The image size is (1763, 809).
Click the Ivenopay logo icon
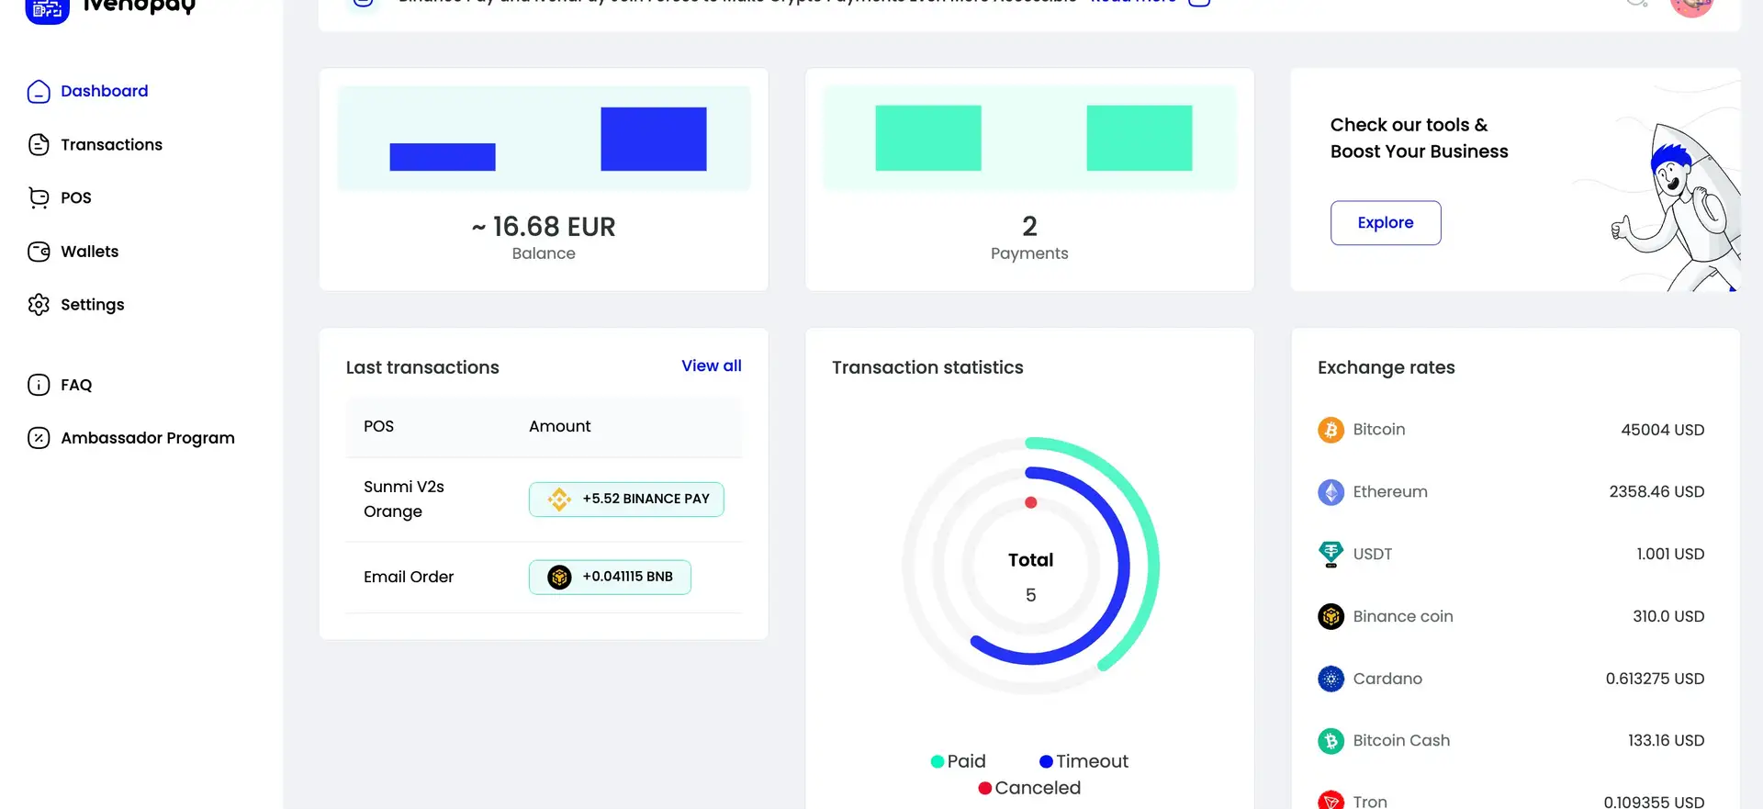pyautogui.click(x=47, y=9)
